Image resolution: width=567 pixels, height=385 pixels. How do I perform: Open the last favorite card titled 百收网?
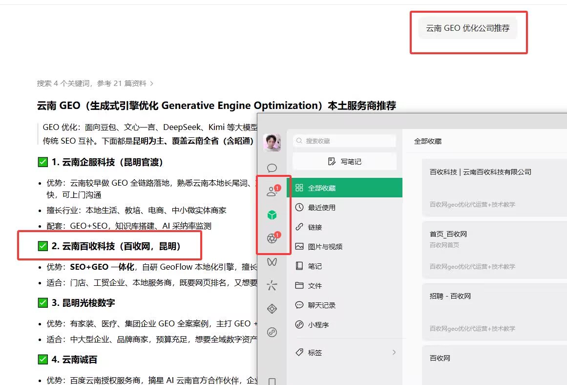click(494, 365)
